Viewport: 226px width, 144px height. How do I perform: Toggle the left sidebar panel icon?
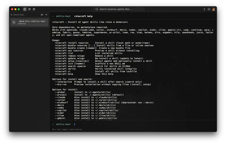[x=25, y=9]
